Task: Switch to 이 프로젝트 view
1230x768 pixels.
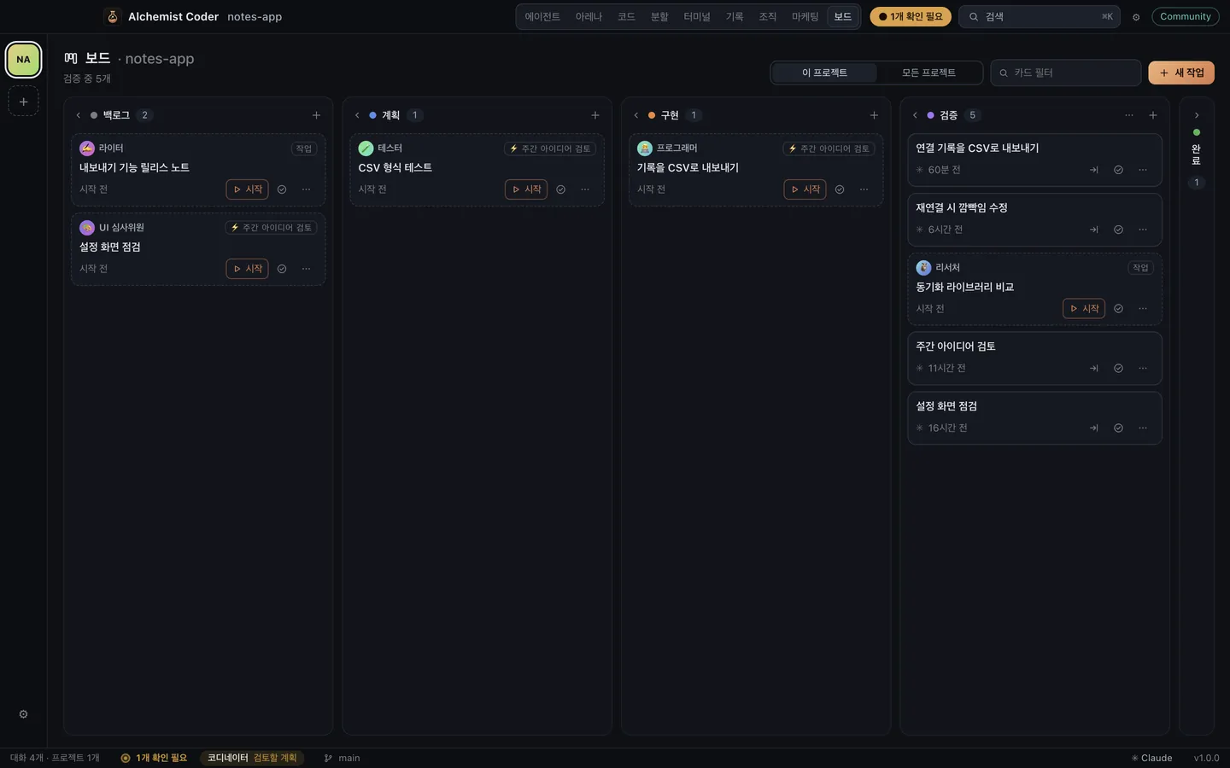Action: (x=824, y=73)
